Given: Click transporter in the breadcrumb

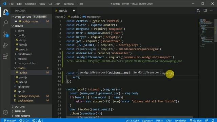Looking at the screenshot, I should tap(94, 17).
